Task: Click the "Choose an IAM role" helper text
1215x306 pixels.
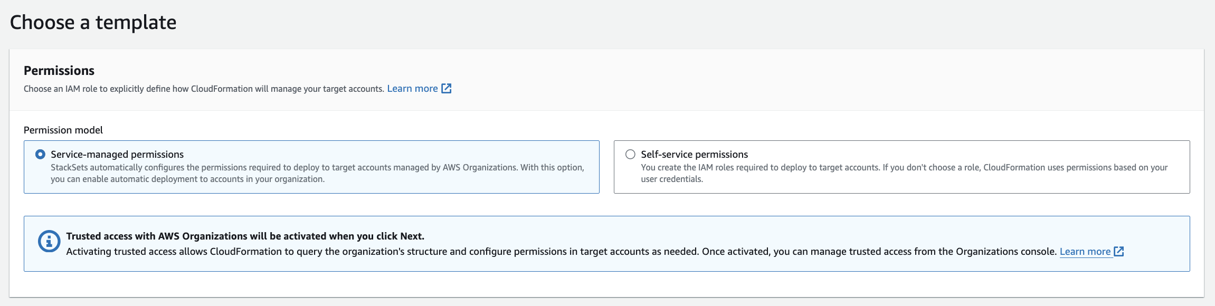Action: click(204, 89)
